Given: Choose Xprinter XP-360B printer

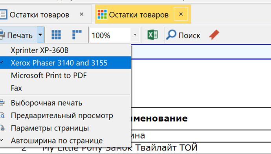Looking at the screenshot, I should (65, 51).
